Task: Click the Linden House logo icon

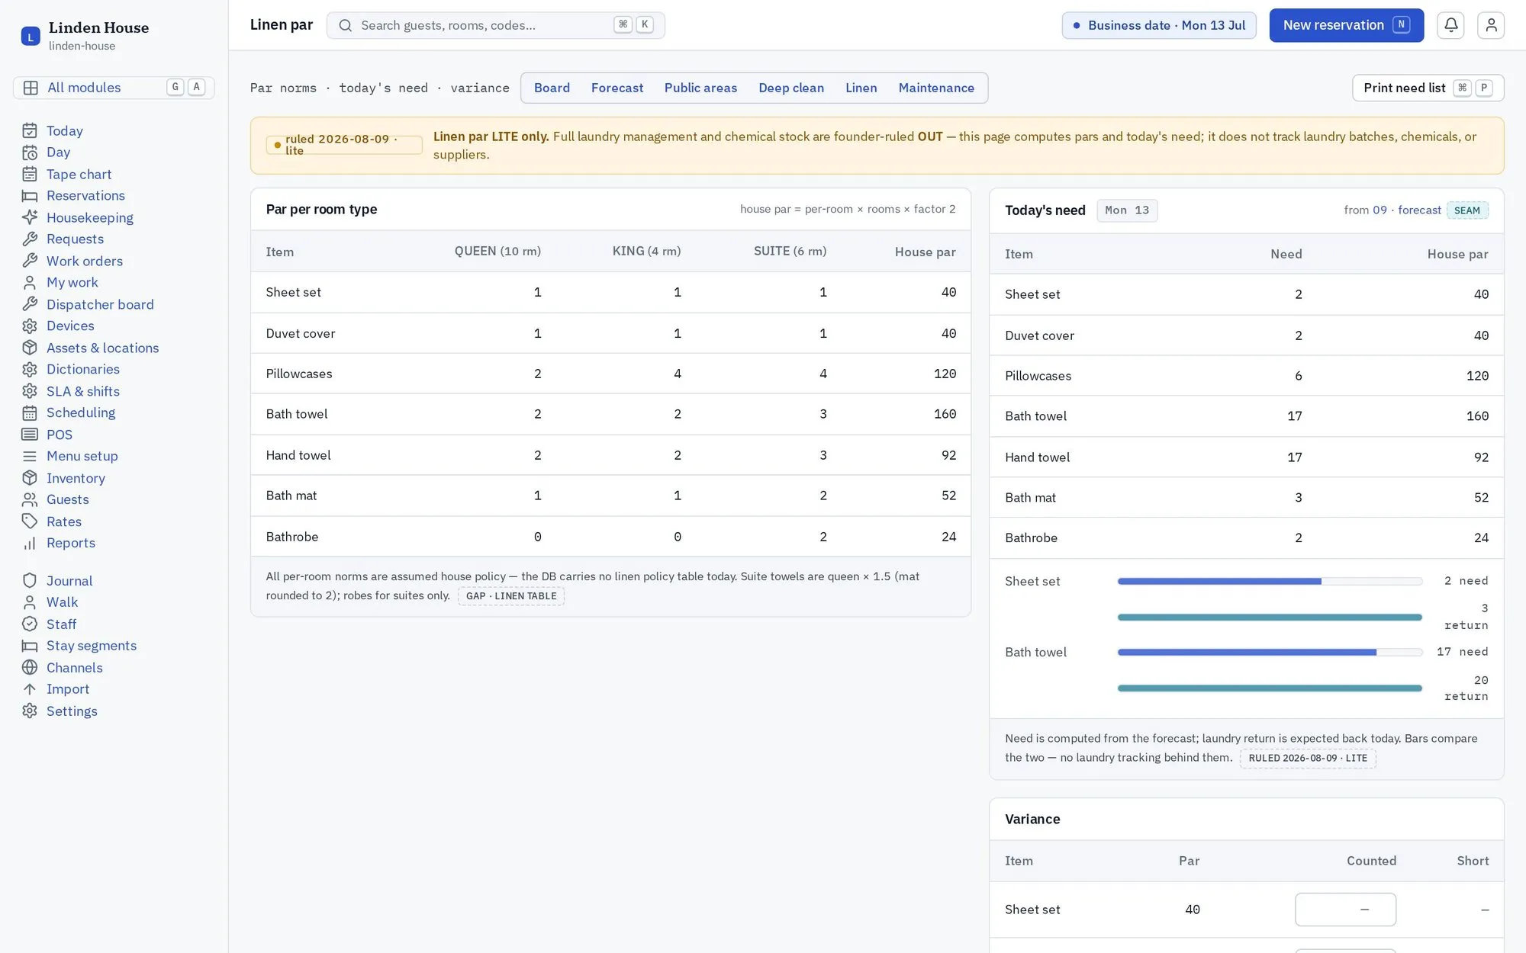Action: click(31, 36)
